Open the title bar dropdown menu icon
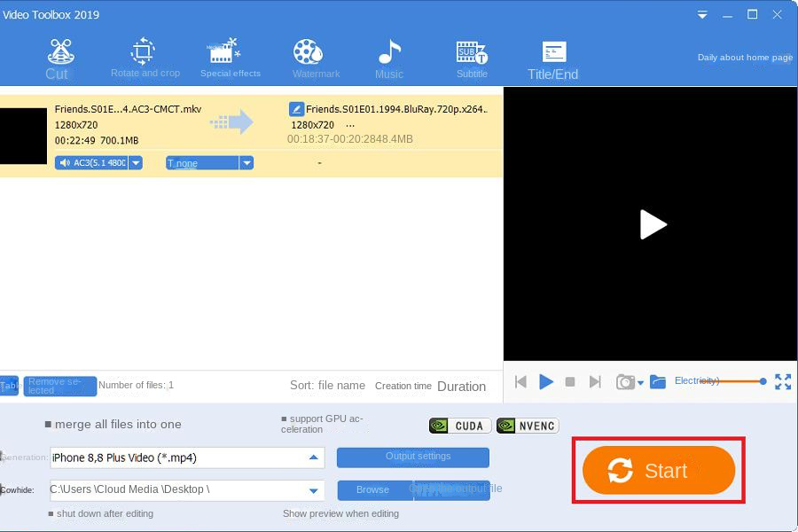The image size is (798, 532). tap(702, 15)
